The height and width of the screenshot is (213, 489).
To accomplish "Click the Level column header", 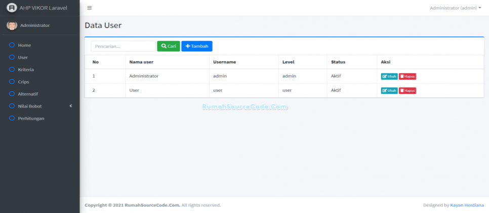I will click(289, 62).
